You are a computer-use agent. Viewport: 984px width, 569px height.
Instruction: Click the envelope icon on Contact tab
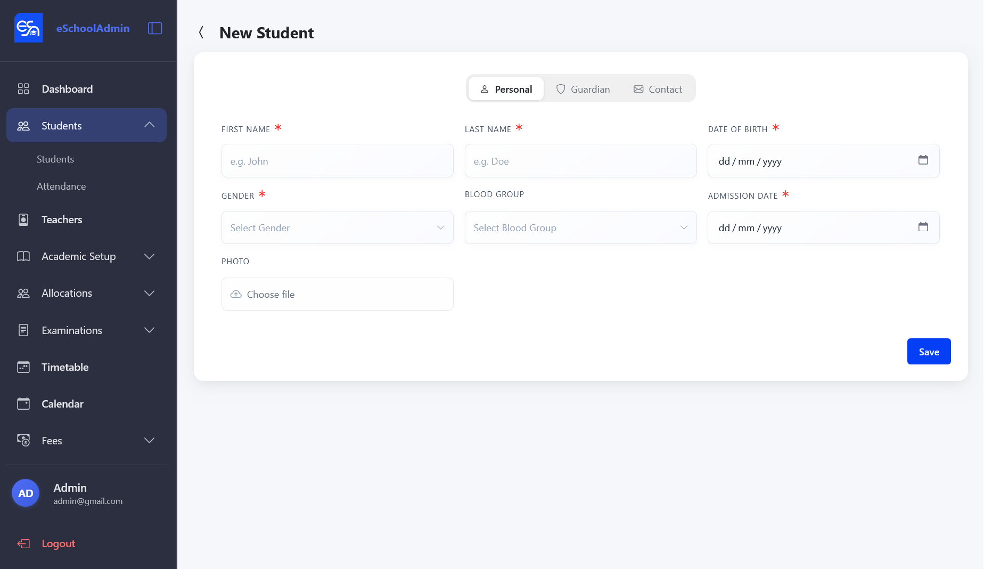638,89
